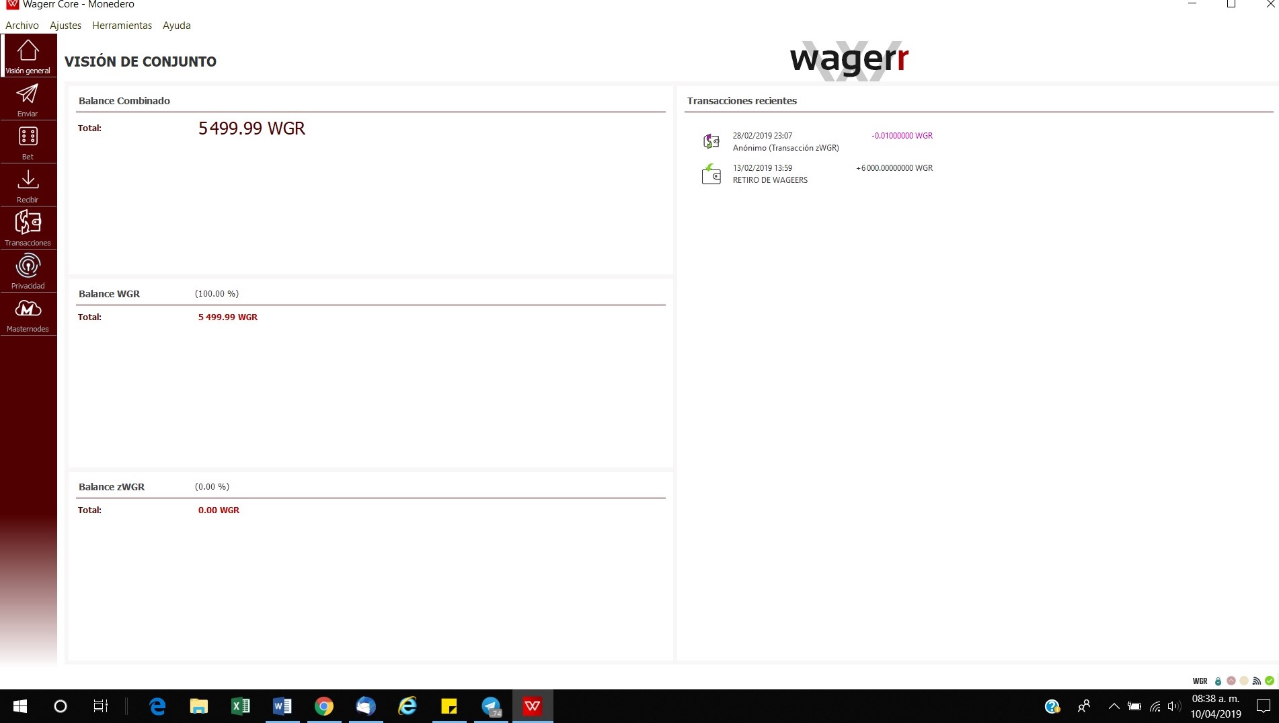Open the Bet dice section
Image resolution: width=1279 pixels, height=723 pixels.
(x=28, y=143)
